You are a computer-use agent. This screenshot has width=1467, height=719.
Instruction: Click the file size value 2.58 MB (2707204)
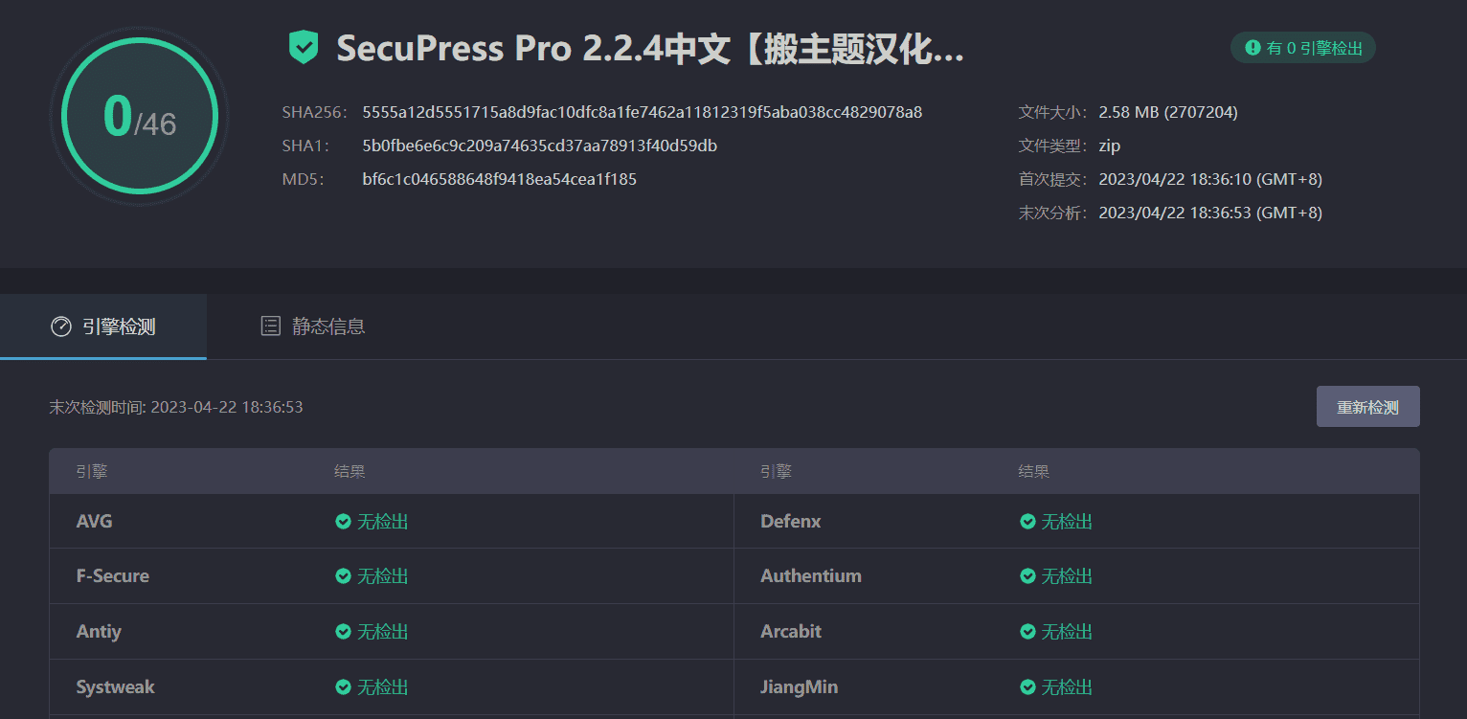(x=1168, y=112)
